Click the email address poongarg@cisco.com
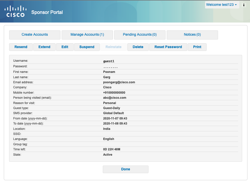250x182 pixels. 119,82
